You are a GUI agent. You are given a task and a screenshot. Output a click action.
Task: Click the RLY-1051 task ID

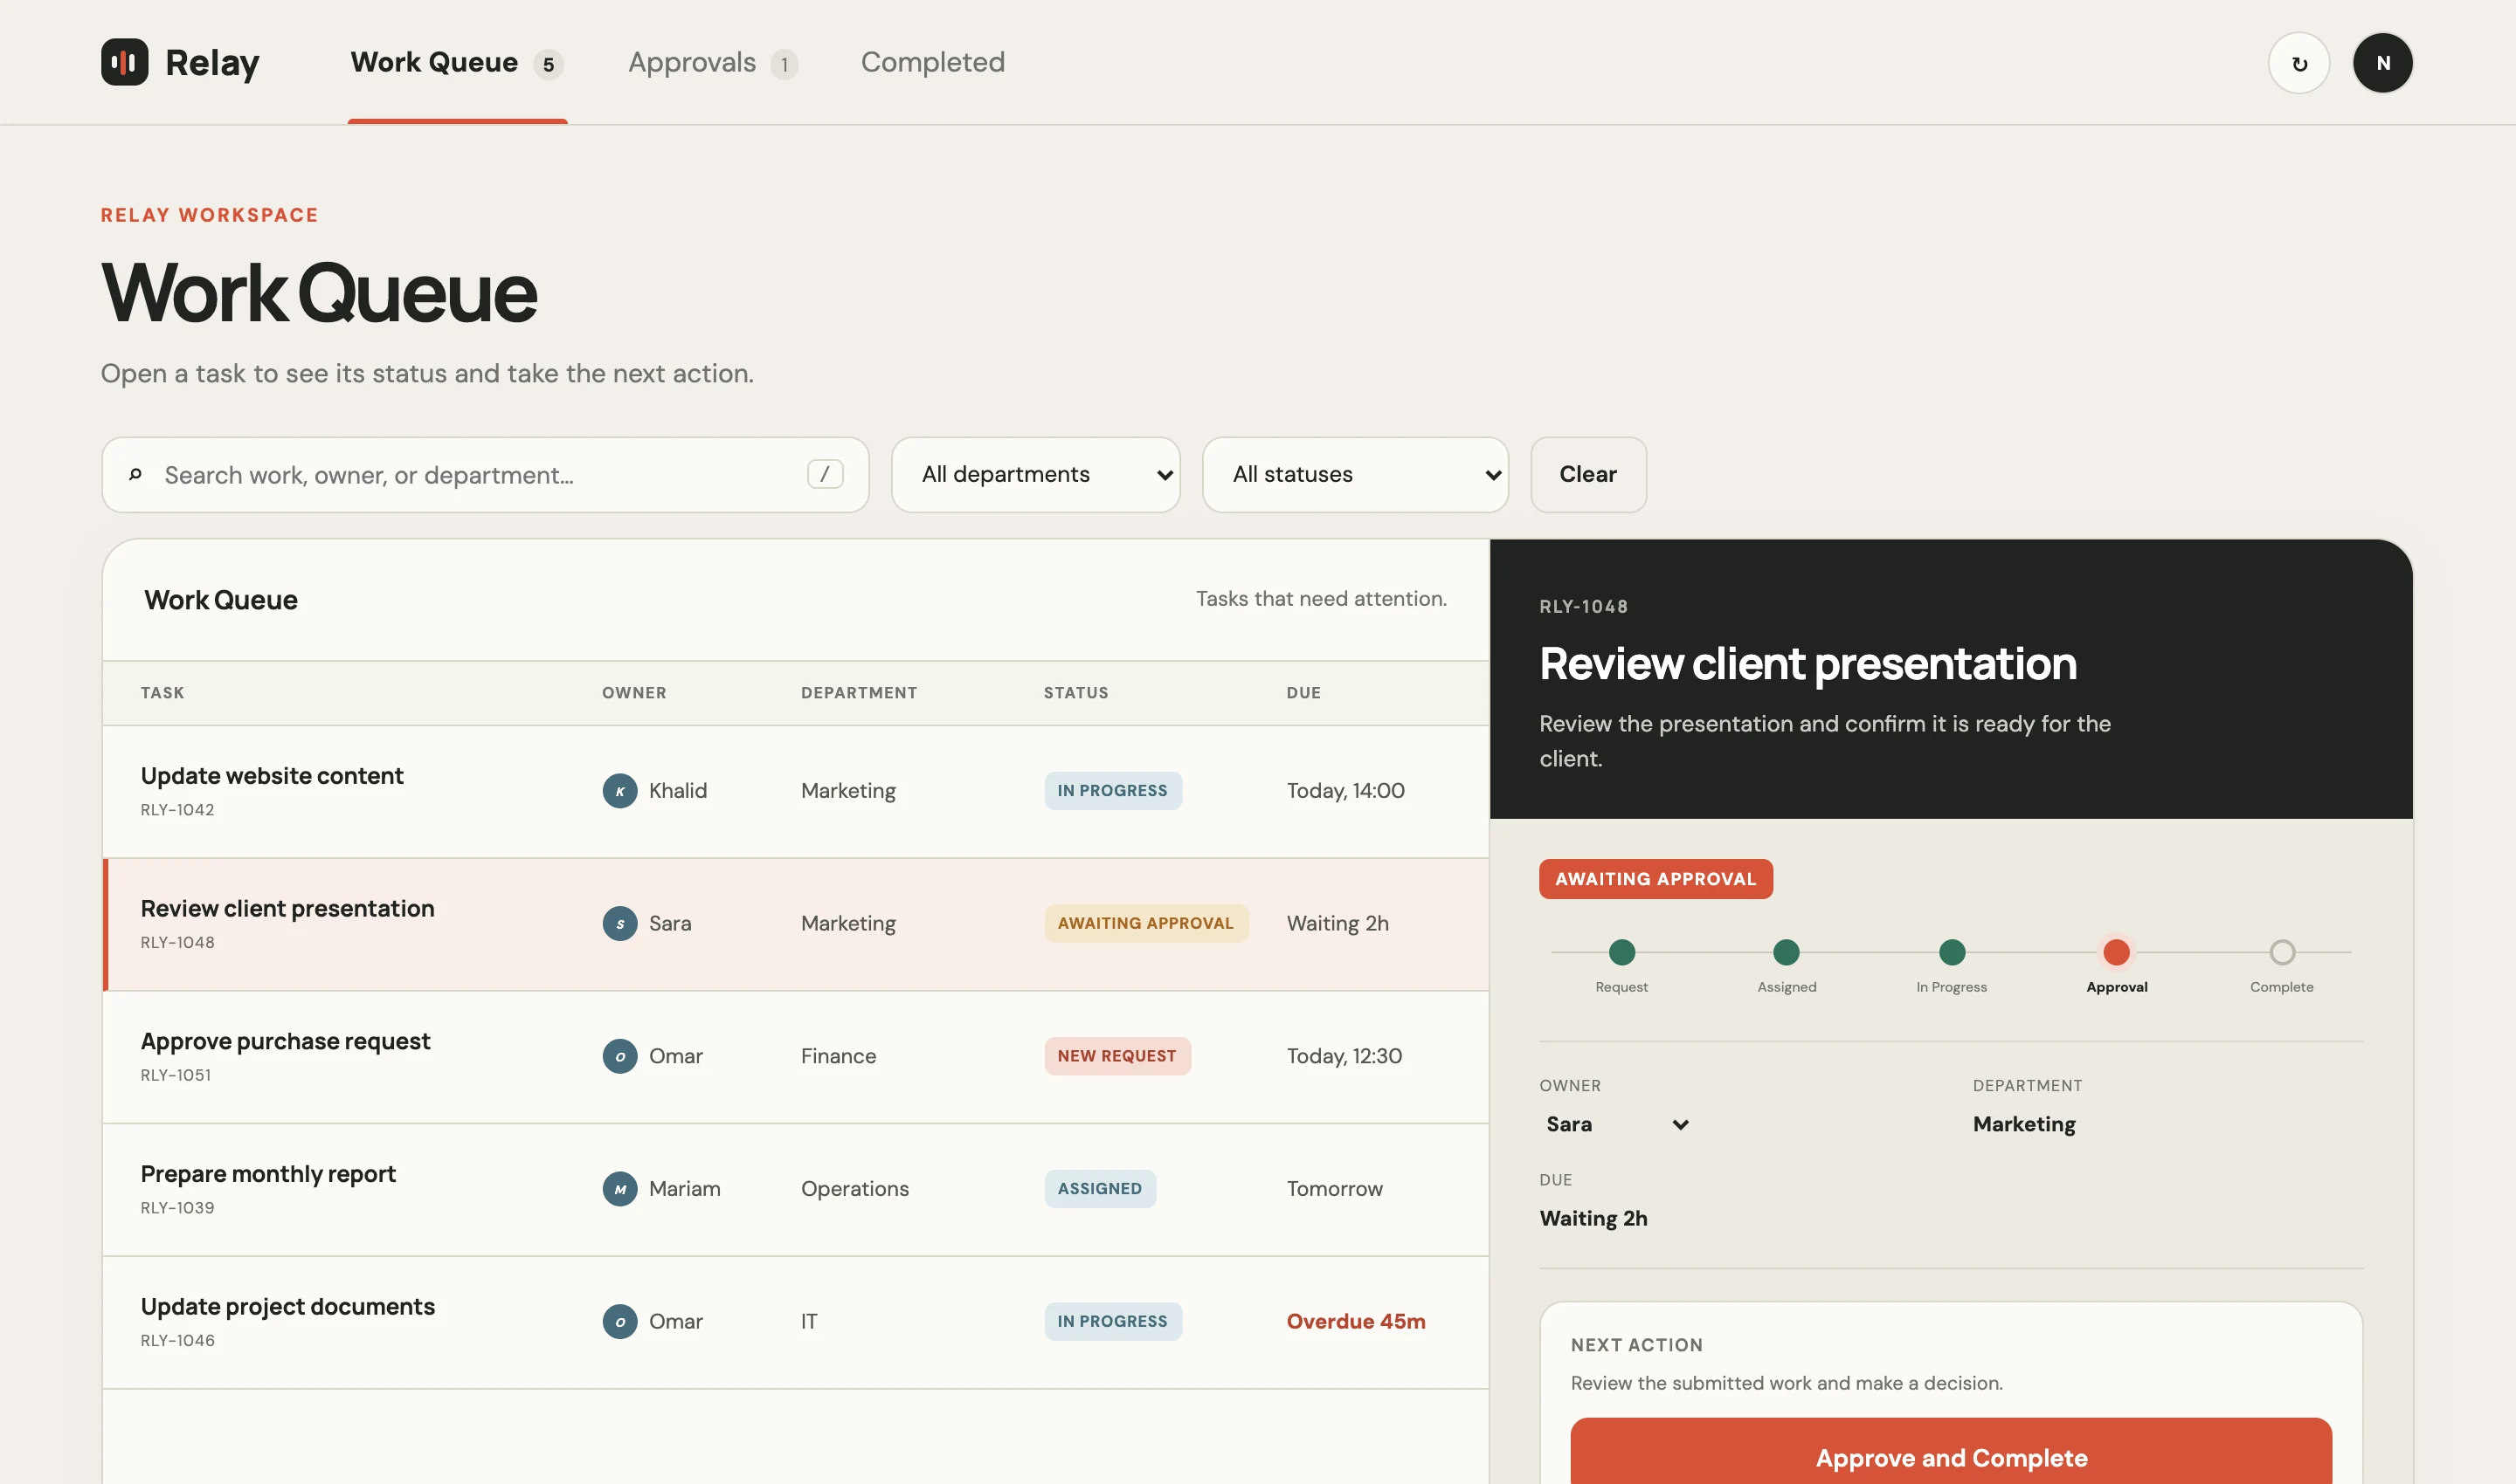(x=176, y=1076)
